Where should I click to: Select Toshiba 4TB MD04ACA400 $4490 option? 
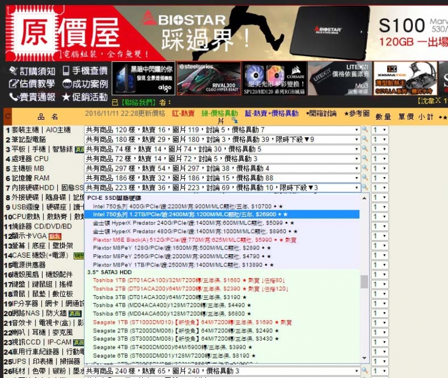pyautogui.click(x=222, y=306)
